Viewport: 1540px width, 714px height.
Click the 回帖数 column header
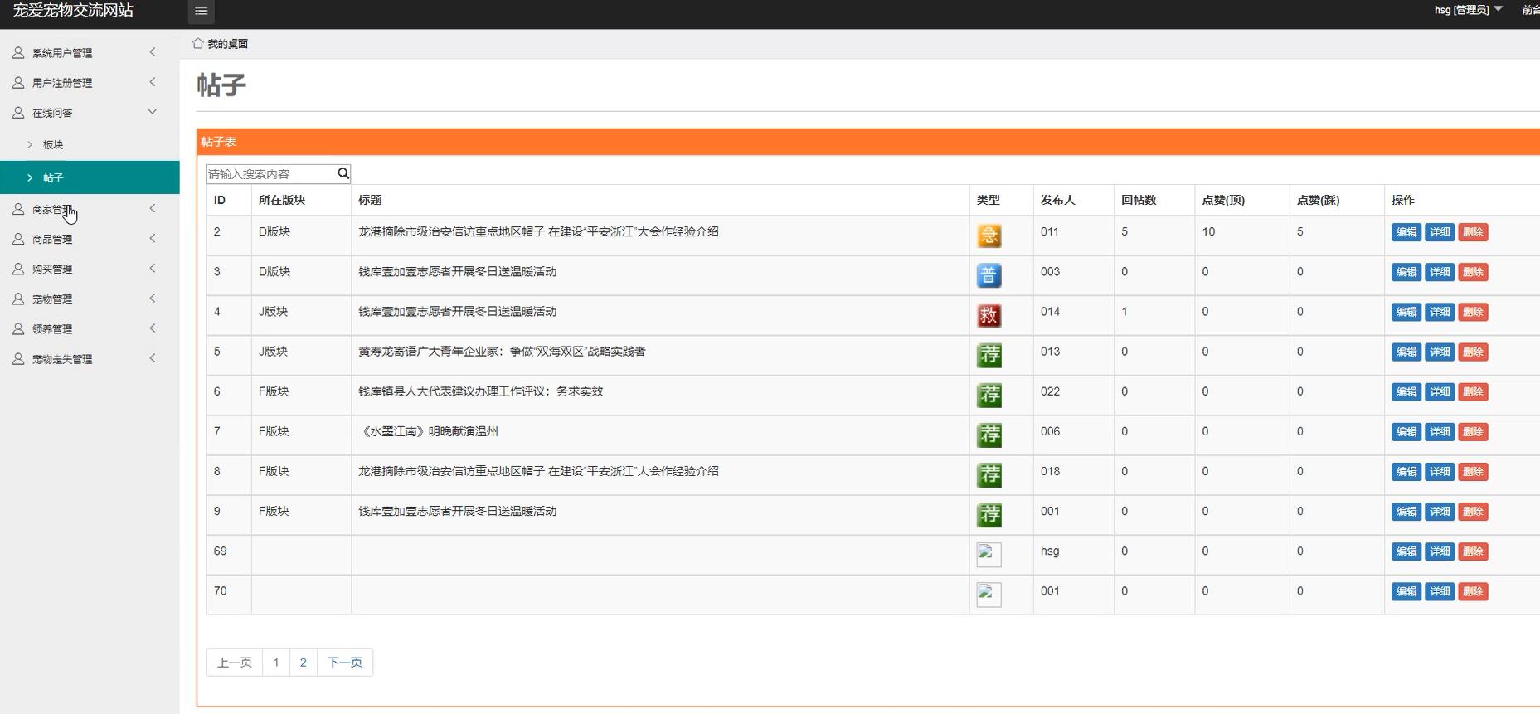pyautogui.click(x=1139, y=200)
